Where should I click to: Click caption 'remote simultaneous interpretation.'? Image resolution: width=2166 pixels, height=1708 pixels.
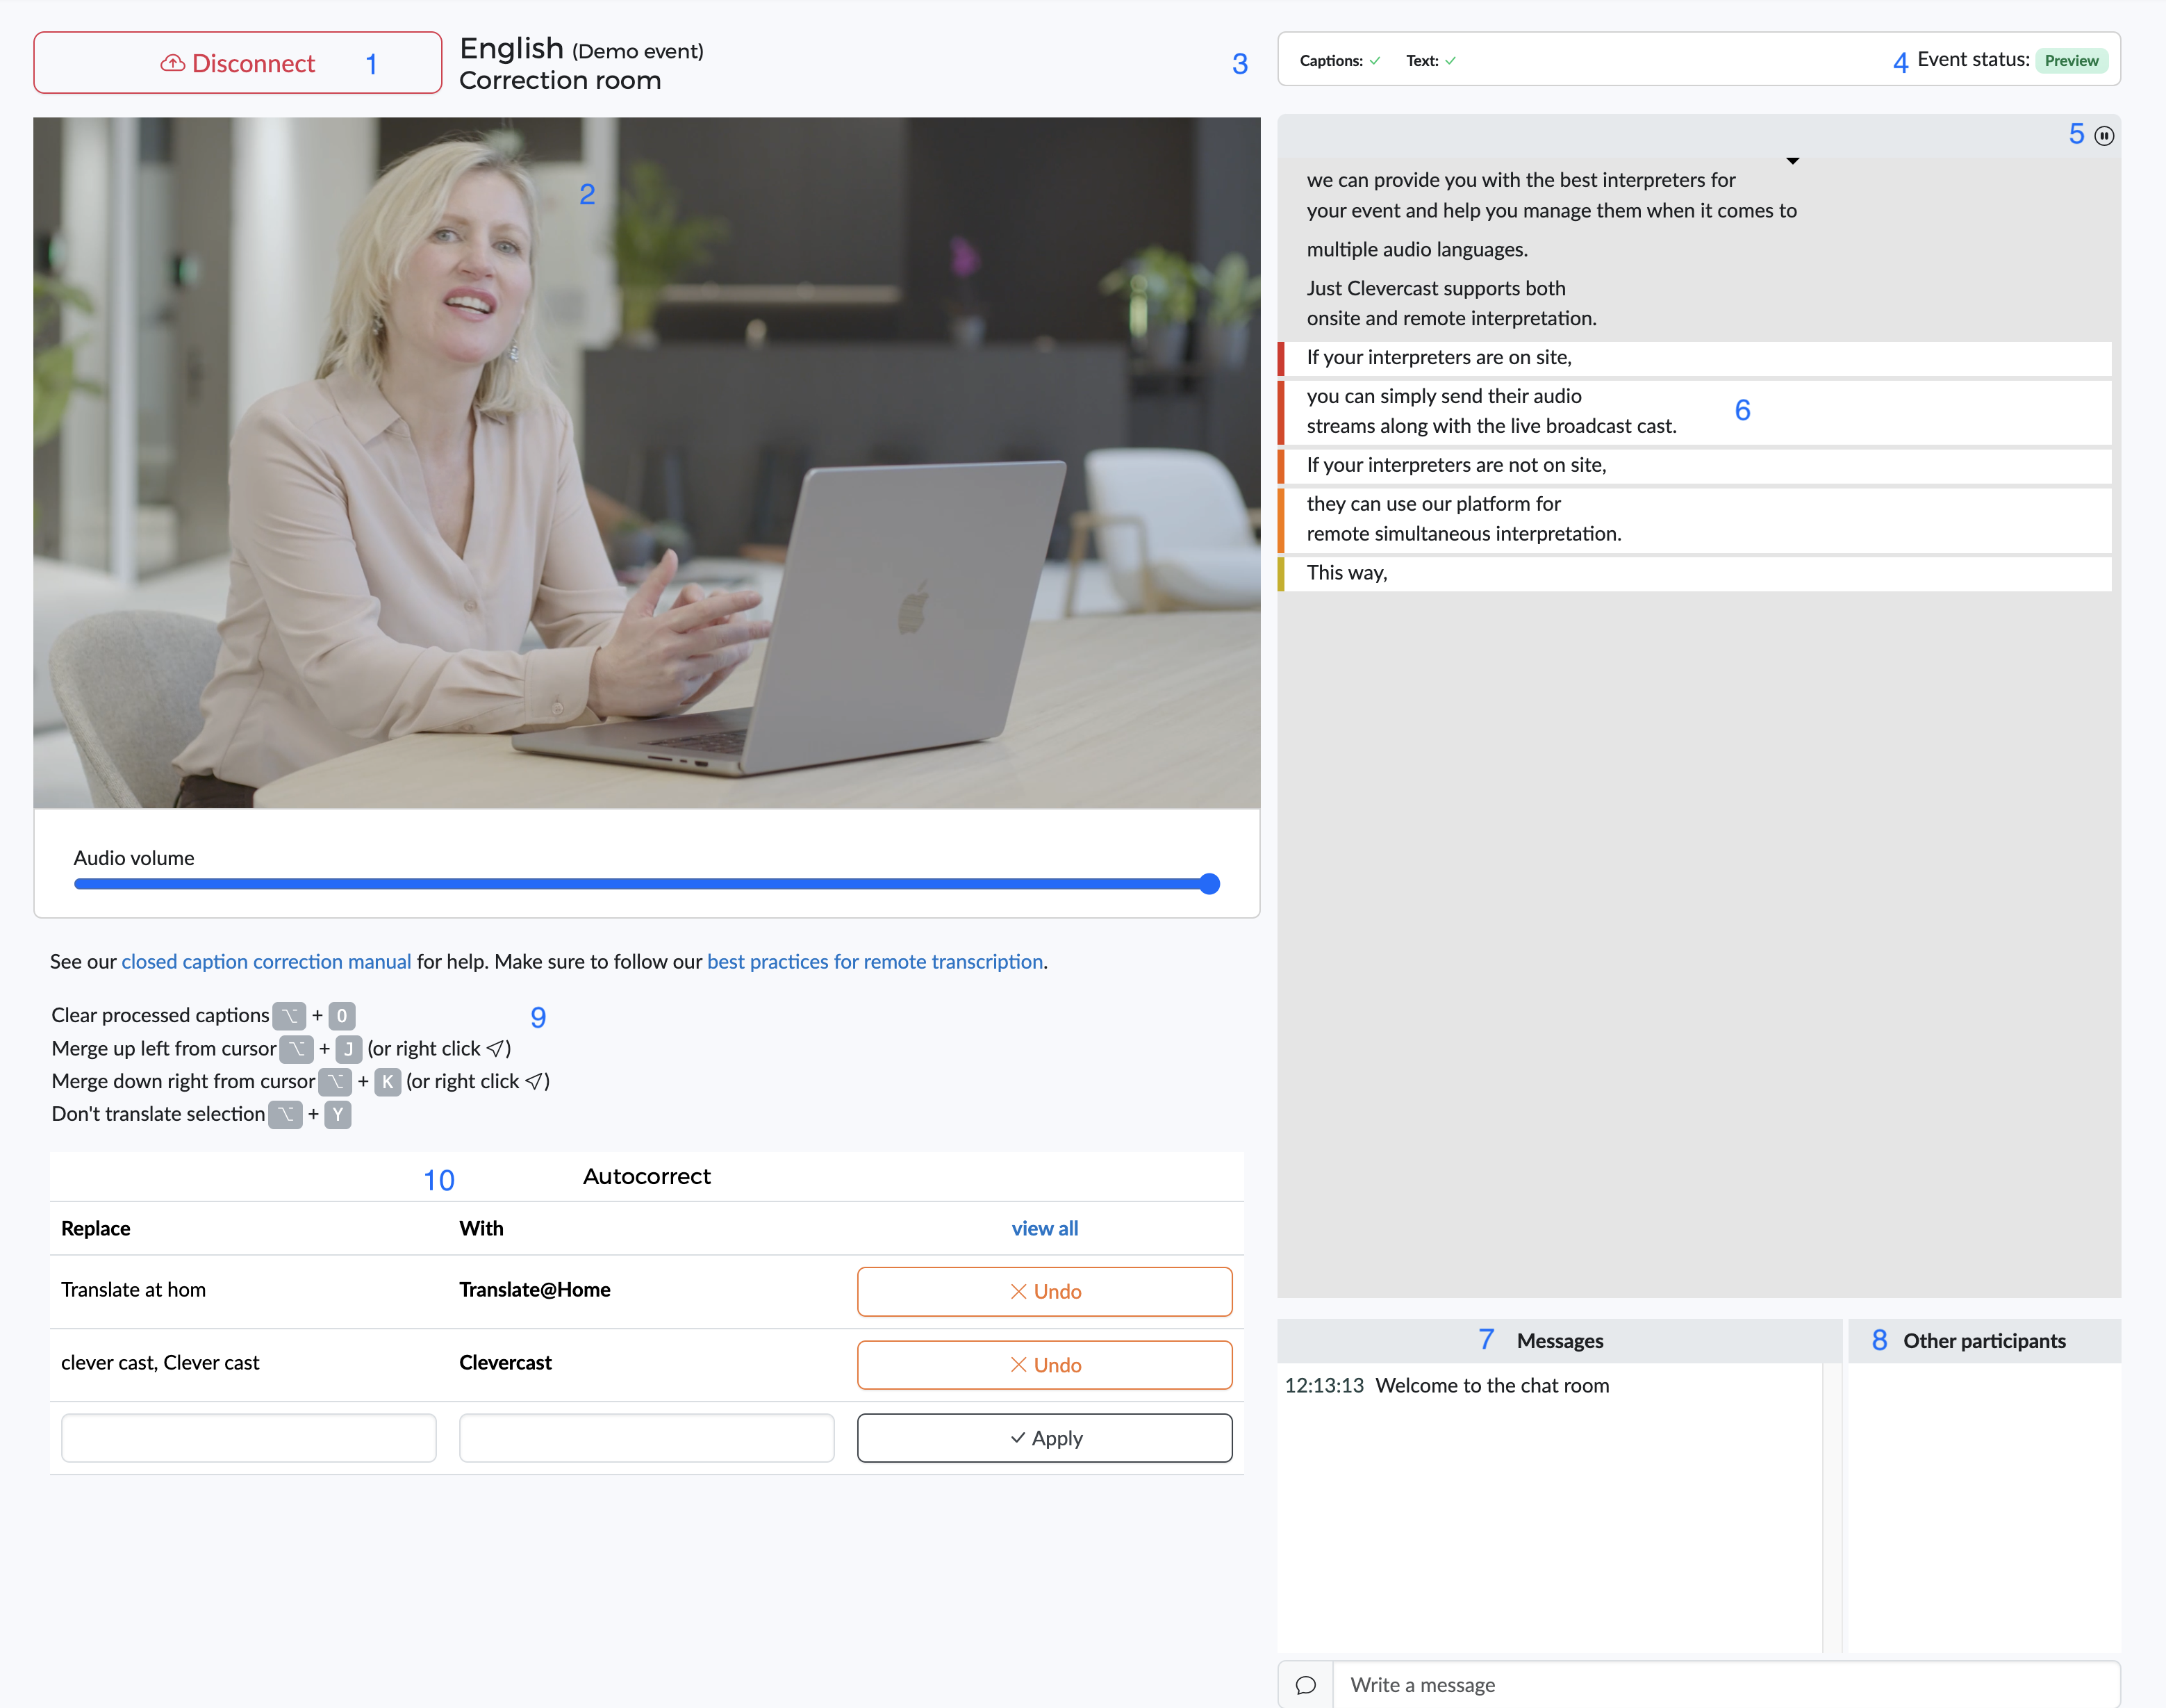(x=1463, y=534)
